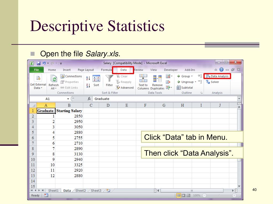Click the Excel Help question mark icon
This screenshot has height=204, width=273.
[221, 70]
